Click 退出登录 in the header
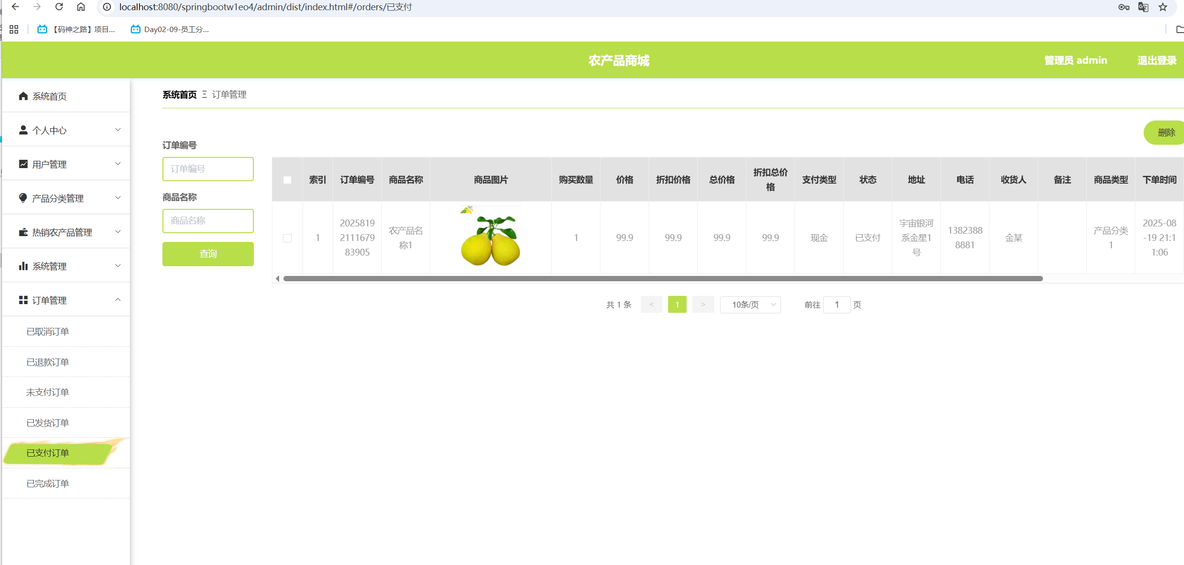Image resolution: width=1184 pixels, height=565 pixels. point(1156,60)
